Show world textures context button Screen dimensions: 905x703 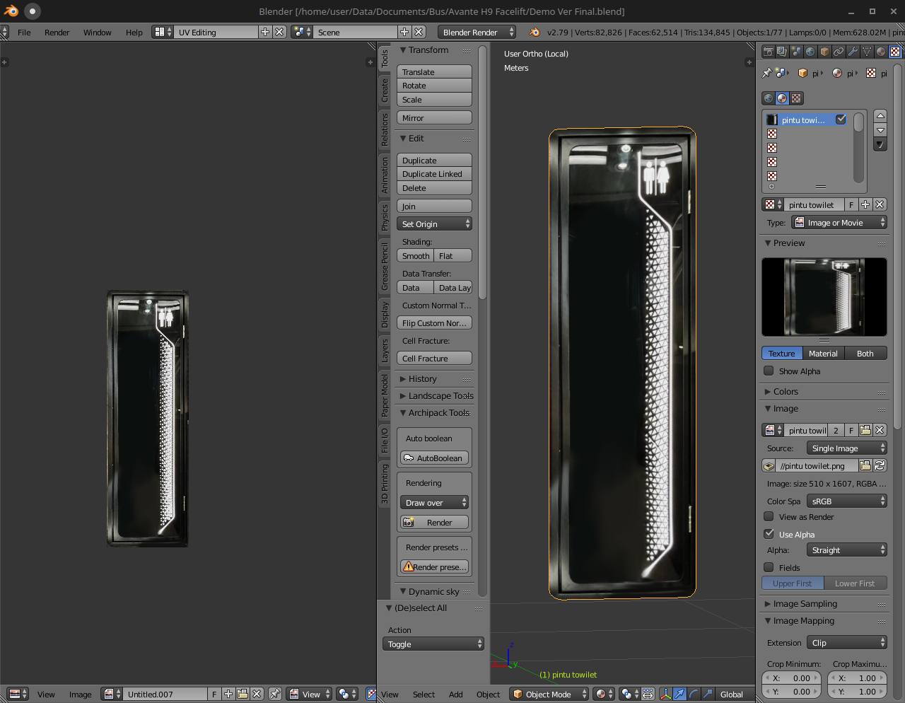pyautogui.click(x=769, y=98)
